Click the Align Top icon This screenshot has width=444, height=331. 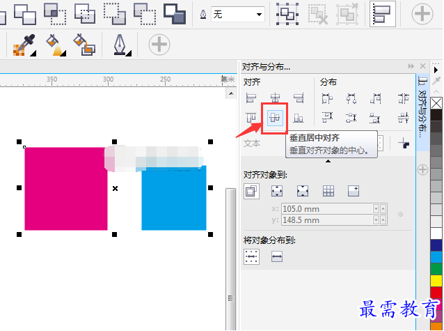click(x=251, y=118)
